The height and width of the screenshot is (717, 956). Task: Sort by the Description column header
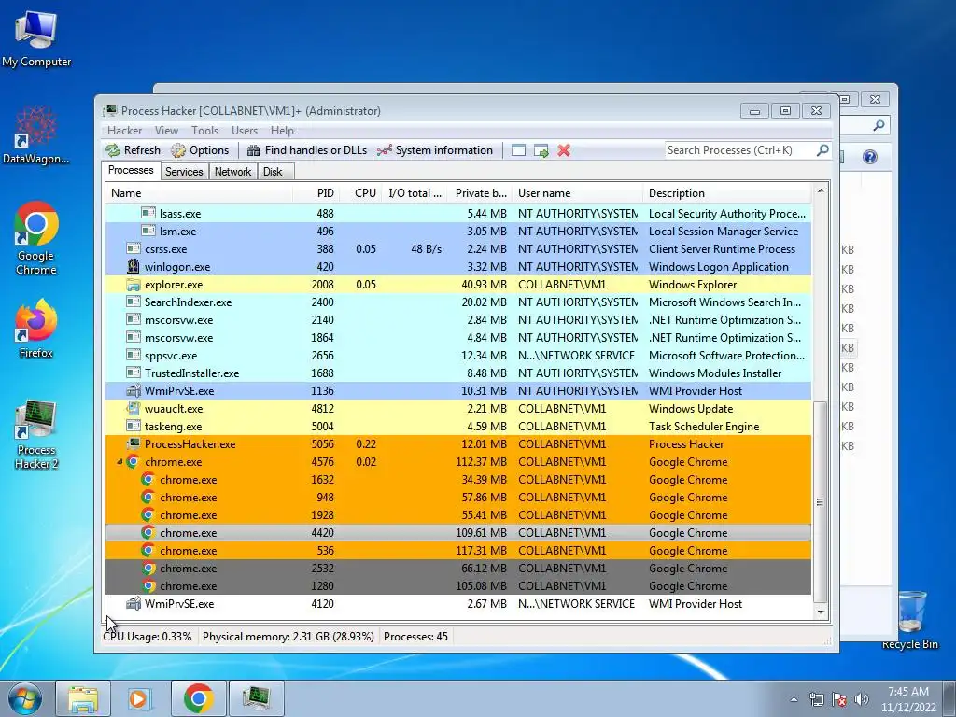pyautogui.click(x=726, y=193)
